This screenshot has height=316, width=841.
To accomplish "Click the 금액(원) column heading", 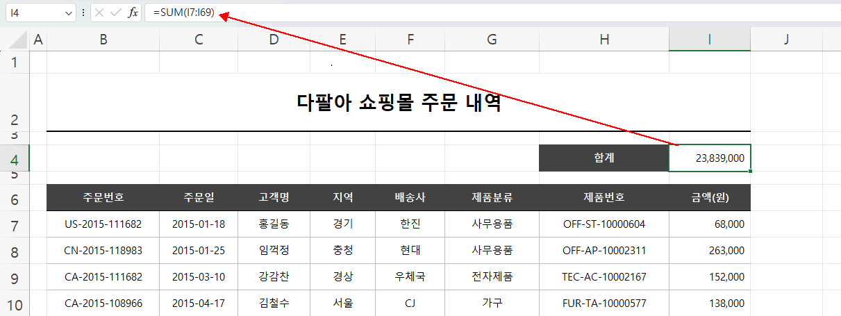I will pos(710,198).
